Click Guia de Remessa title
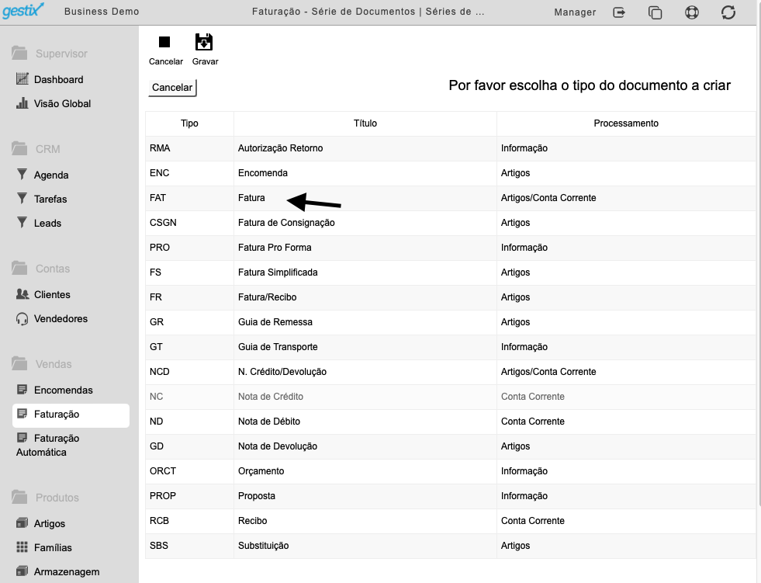Viewport: 761px width, 583px height. (275, 321)
